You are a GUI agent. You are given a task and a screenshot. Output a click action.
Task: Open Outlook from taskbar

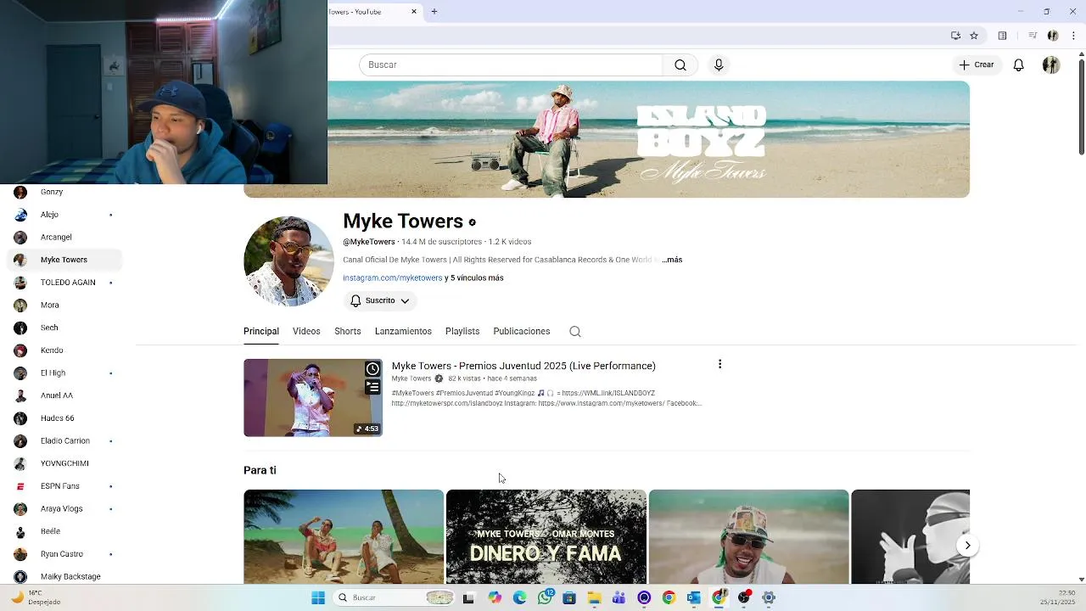693,597
